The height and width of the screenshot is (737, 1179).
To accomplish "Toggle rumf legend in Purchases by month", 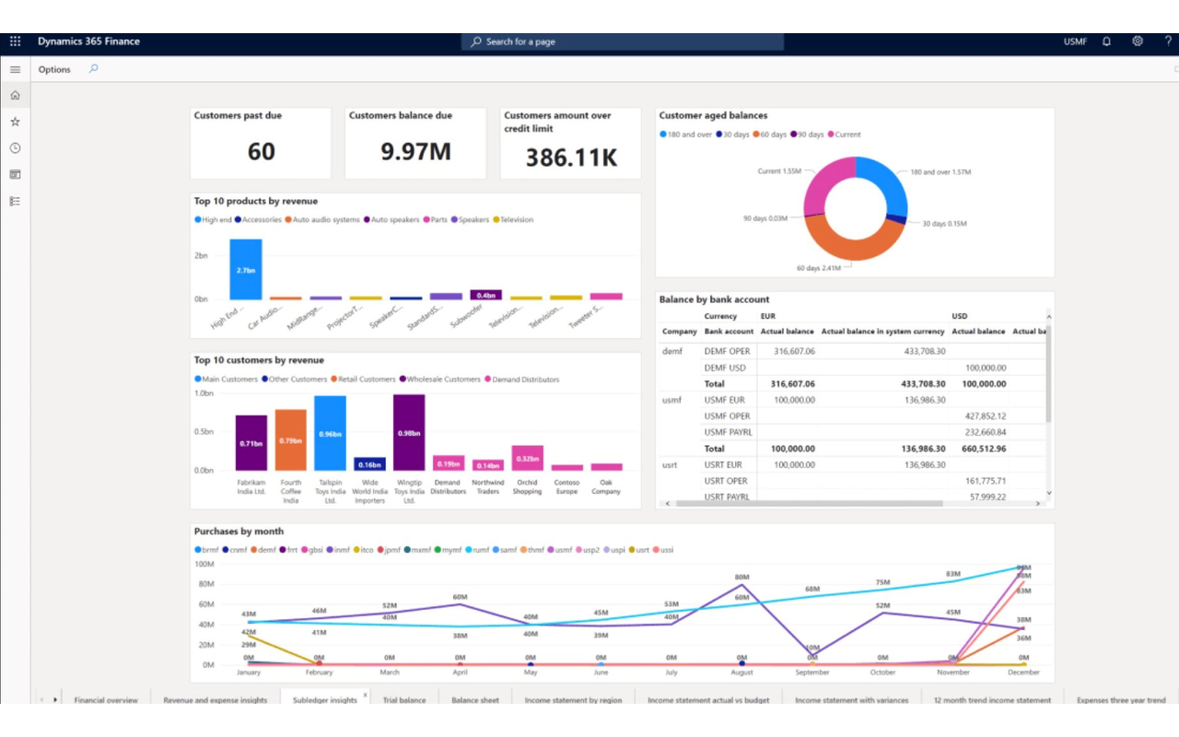I will point(477,550).
